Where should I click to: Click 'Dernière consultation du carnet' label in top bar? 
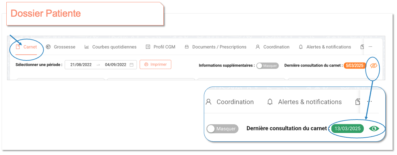tap(313, 65)
